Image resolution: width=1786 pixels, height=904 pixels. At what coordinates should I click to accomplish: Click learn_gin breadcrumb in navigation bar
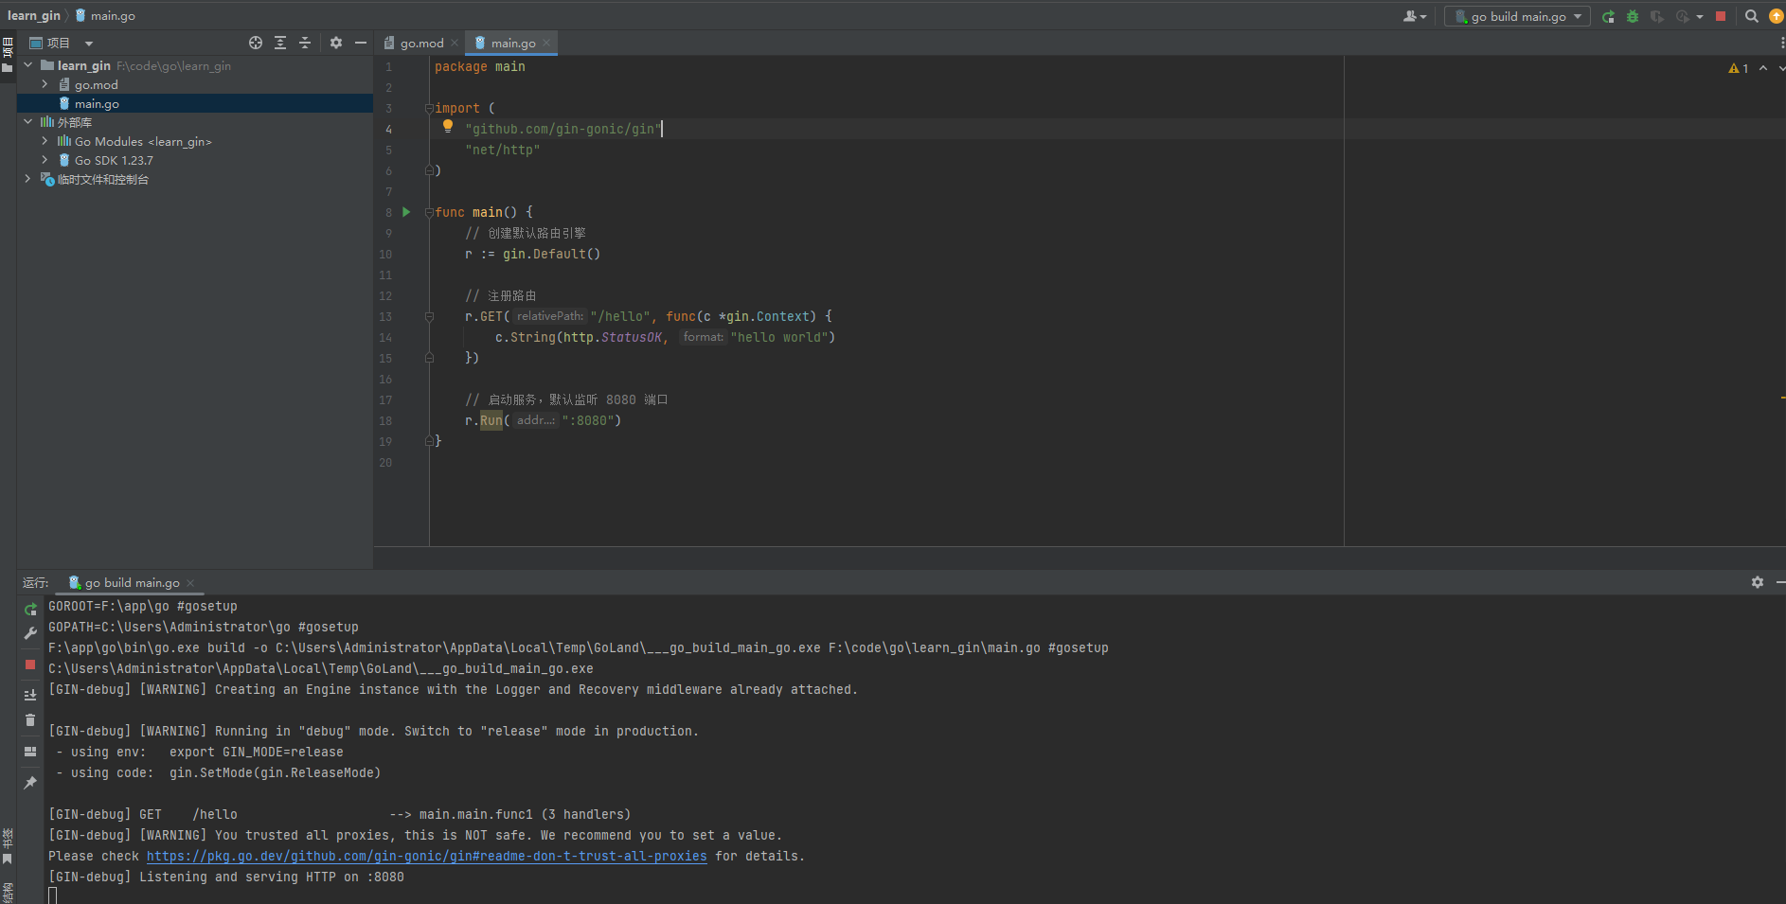click(x=34, y=15)
